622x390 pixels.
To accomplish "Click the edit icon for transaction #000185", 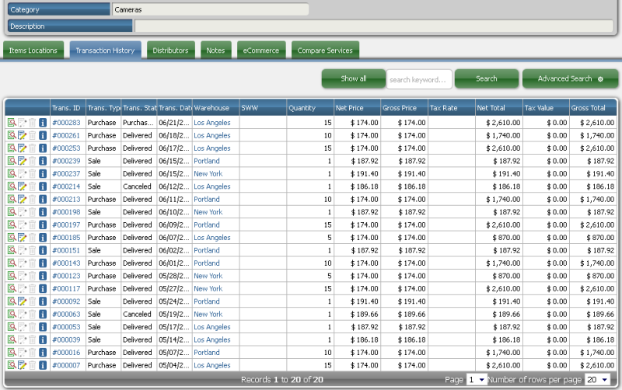I will (x=22, y=238).
